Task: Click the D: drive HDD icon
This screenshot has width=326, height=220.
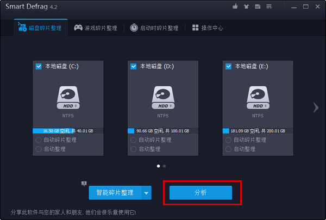Action: pyautogui.click(x=163, y=98)
